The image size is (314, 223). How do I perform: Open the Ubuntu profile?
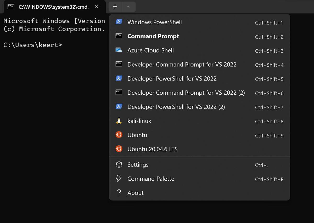(137, 135)
